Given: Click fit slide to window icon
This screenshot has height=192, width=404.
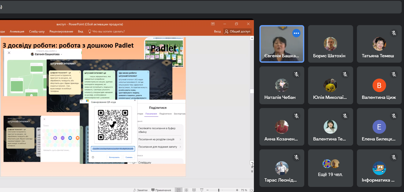Looking at the screenshot, I should (251, 190).
